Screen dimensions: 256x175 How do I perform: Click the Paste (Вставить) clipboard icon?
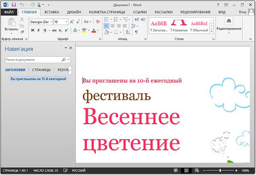pyautogui.click(x=11, y=23)
